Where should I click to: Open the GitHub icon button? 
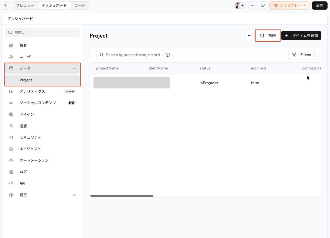(x=263, y=5)
